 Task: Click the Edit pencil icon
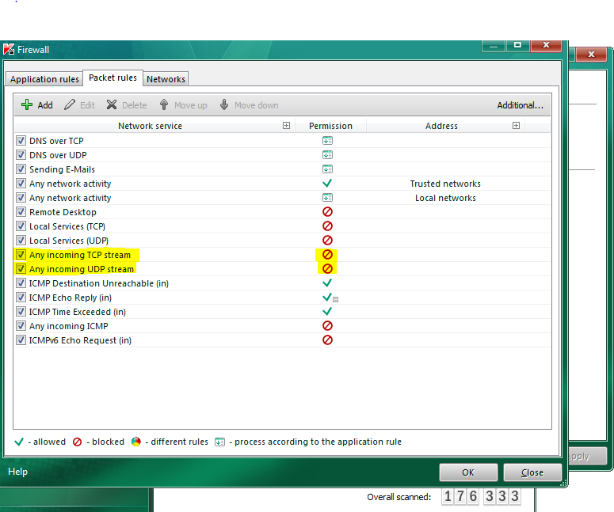(70, 104)
